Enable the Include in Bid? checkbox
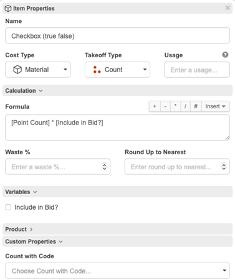Image resolution: width=235 pixels, height=280 pixels. [8, 207]
